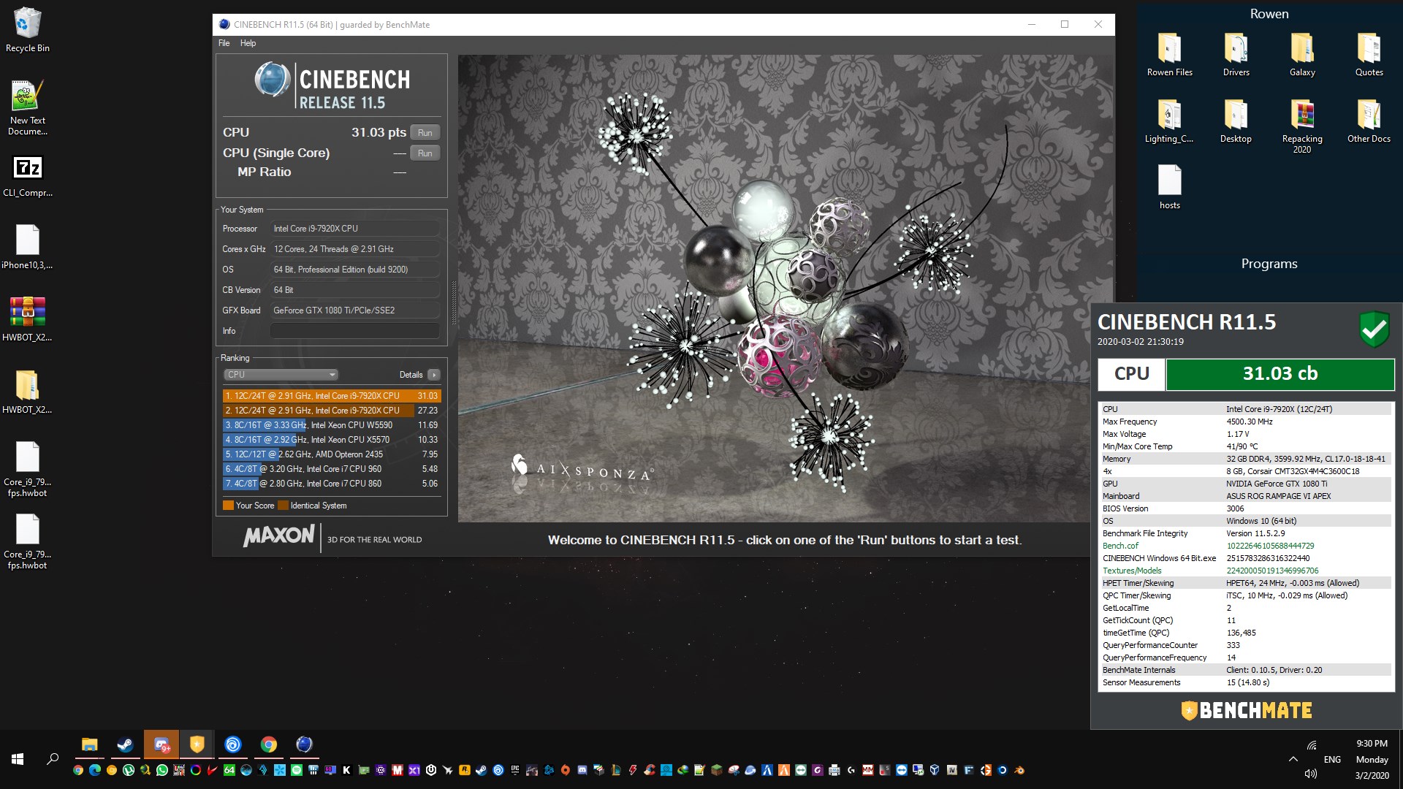This screenshot has width=1403, height=789.
Task: Open clock showing 9:30 PM Monday
Action: point(1372,759)
